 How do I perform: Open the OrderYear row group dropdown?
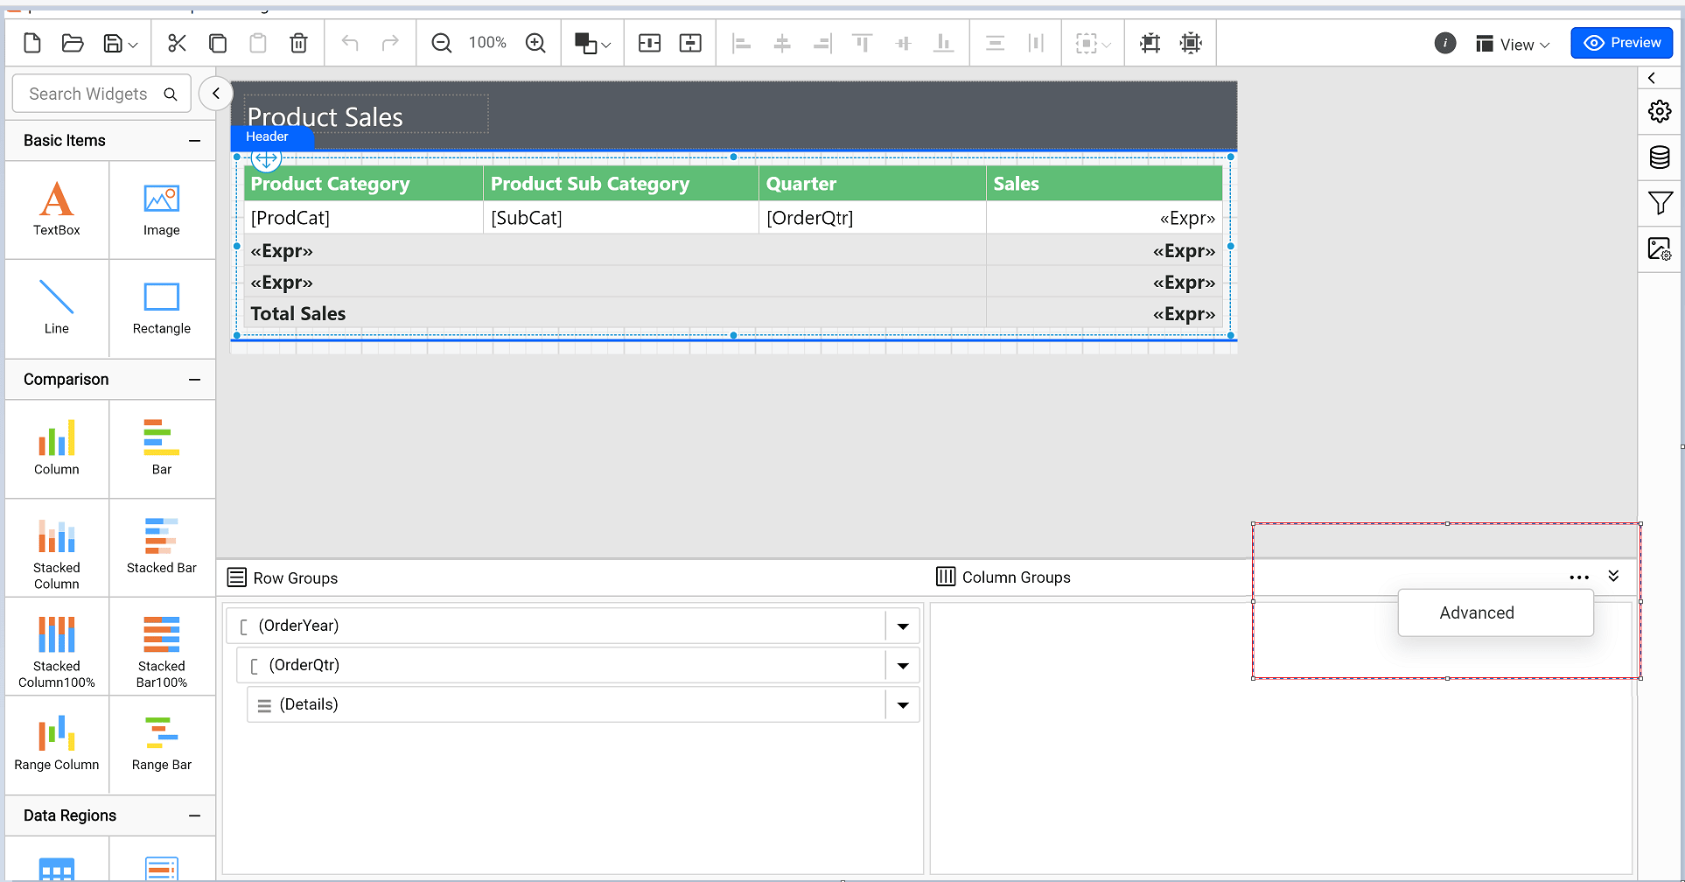pyautogui.click(x=903, y=626)
